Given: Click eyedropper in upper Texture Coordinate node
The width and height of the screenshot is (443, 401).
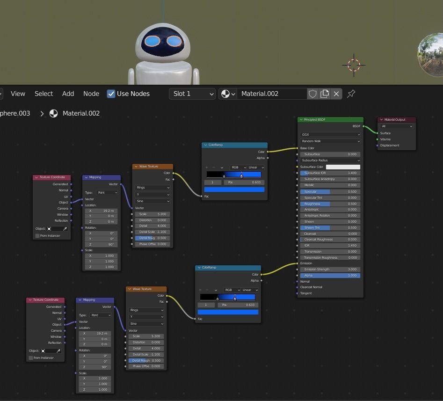Looking at the screenshot, I should 65,229.
